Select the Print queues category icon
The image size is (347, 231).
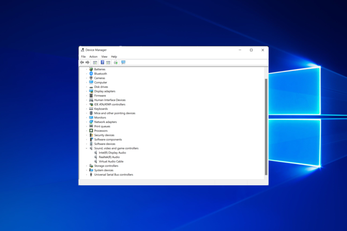coord(91,126)
